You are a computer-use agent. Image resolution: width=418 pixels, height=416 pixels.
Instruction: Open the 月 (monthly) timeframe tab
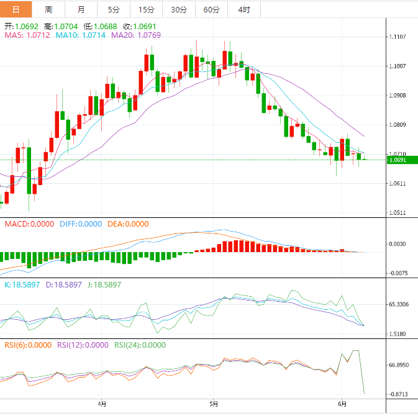[x=81, y=9]
